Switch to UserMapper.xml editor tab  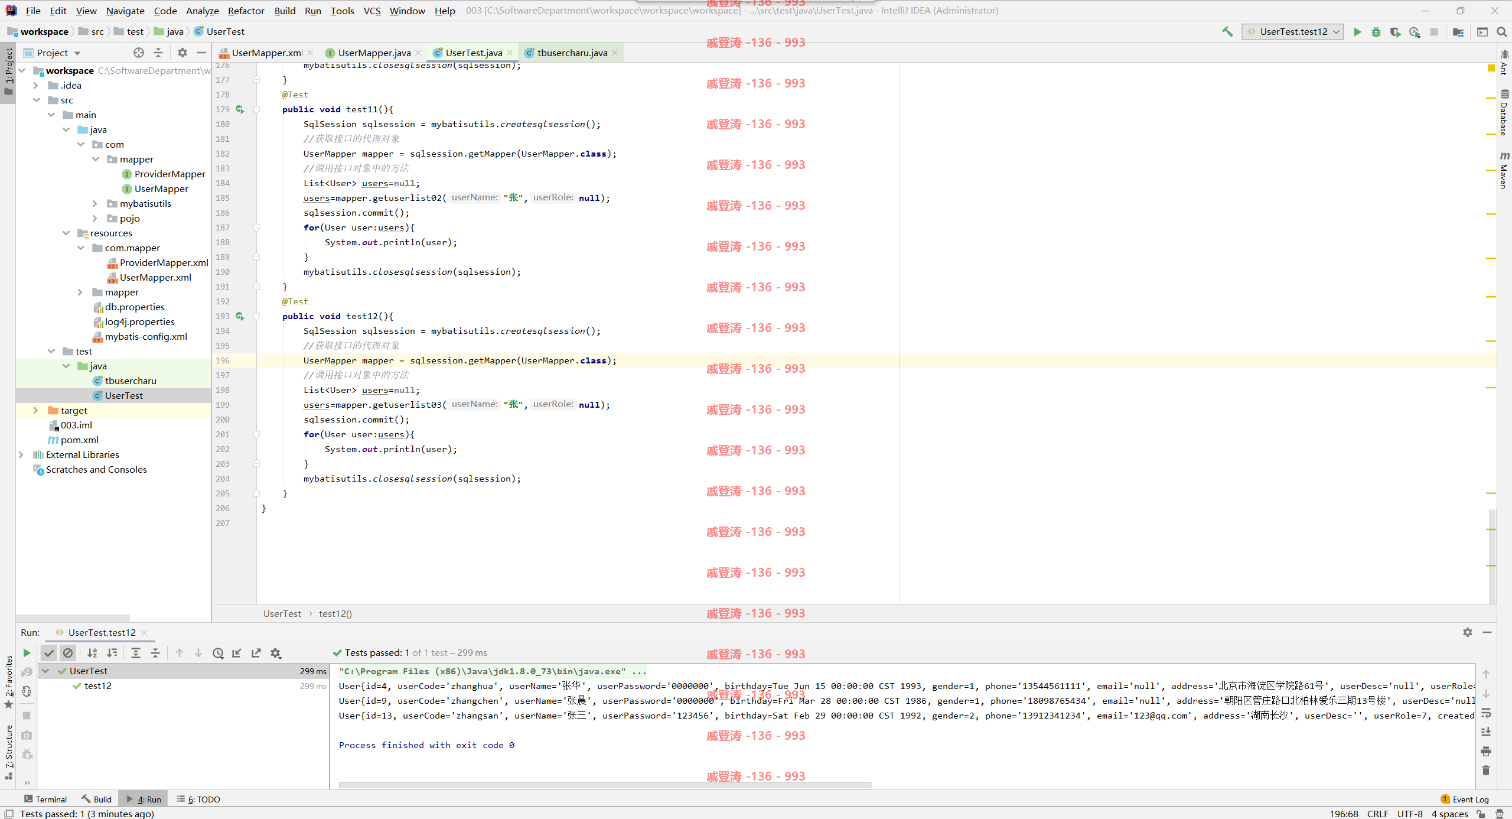click(267, 53)
